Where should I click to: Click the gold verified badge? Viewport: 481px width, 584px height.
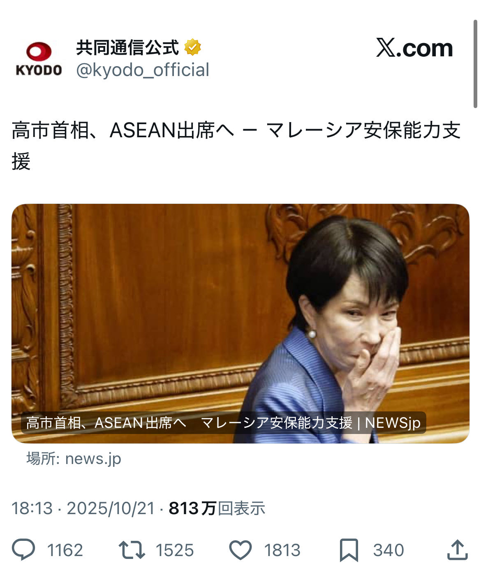192,47
